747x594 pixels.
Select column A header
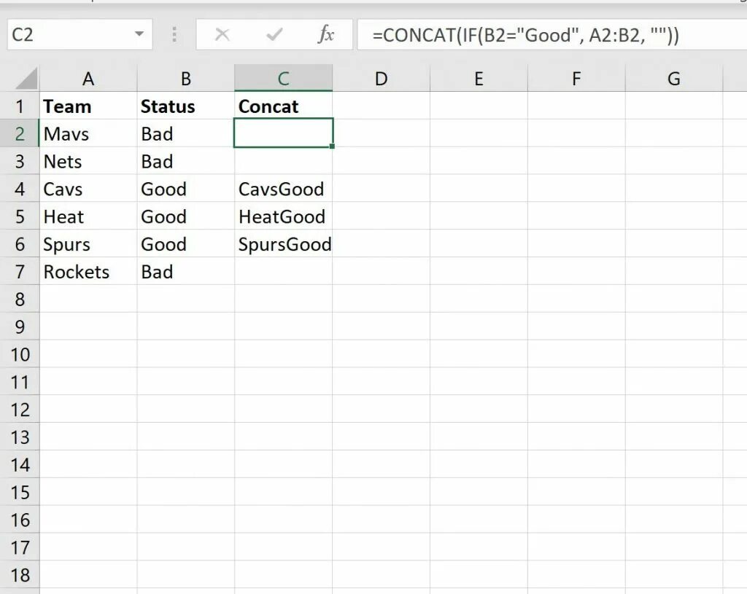point(88,78)
